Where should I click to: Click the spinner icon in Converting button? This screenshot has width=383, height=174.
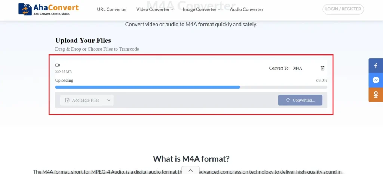(x=288, y=100)
